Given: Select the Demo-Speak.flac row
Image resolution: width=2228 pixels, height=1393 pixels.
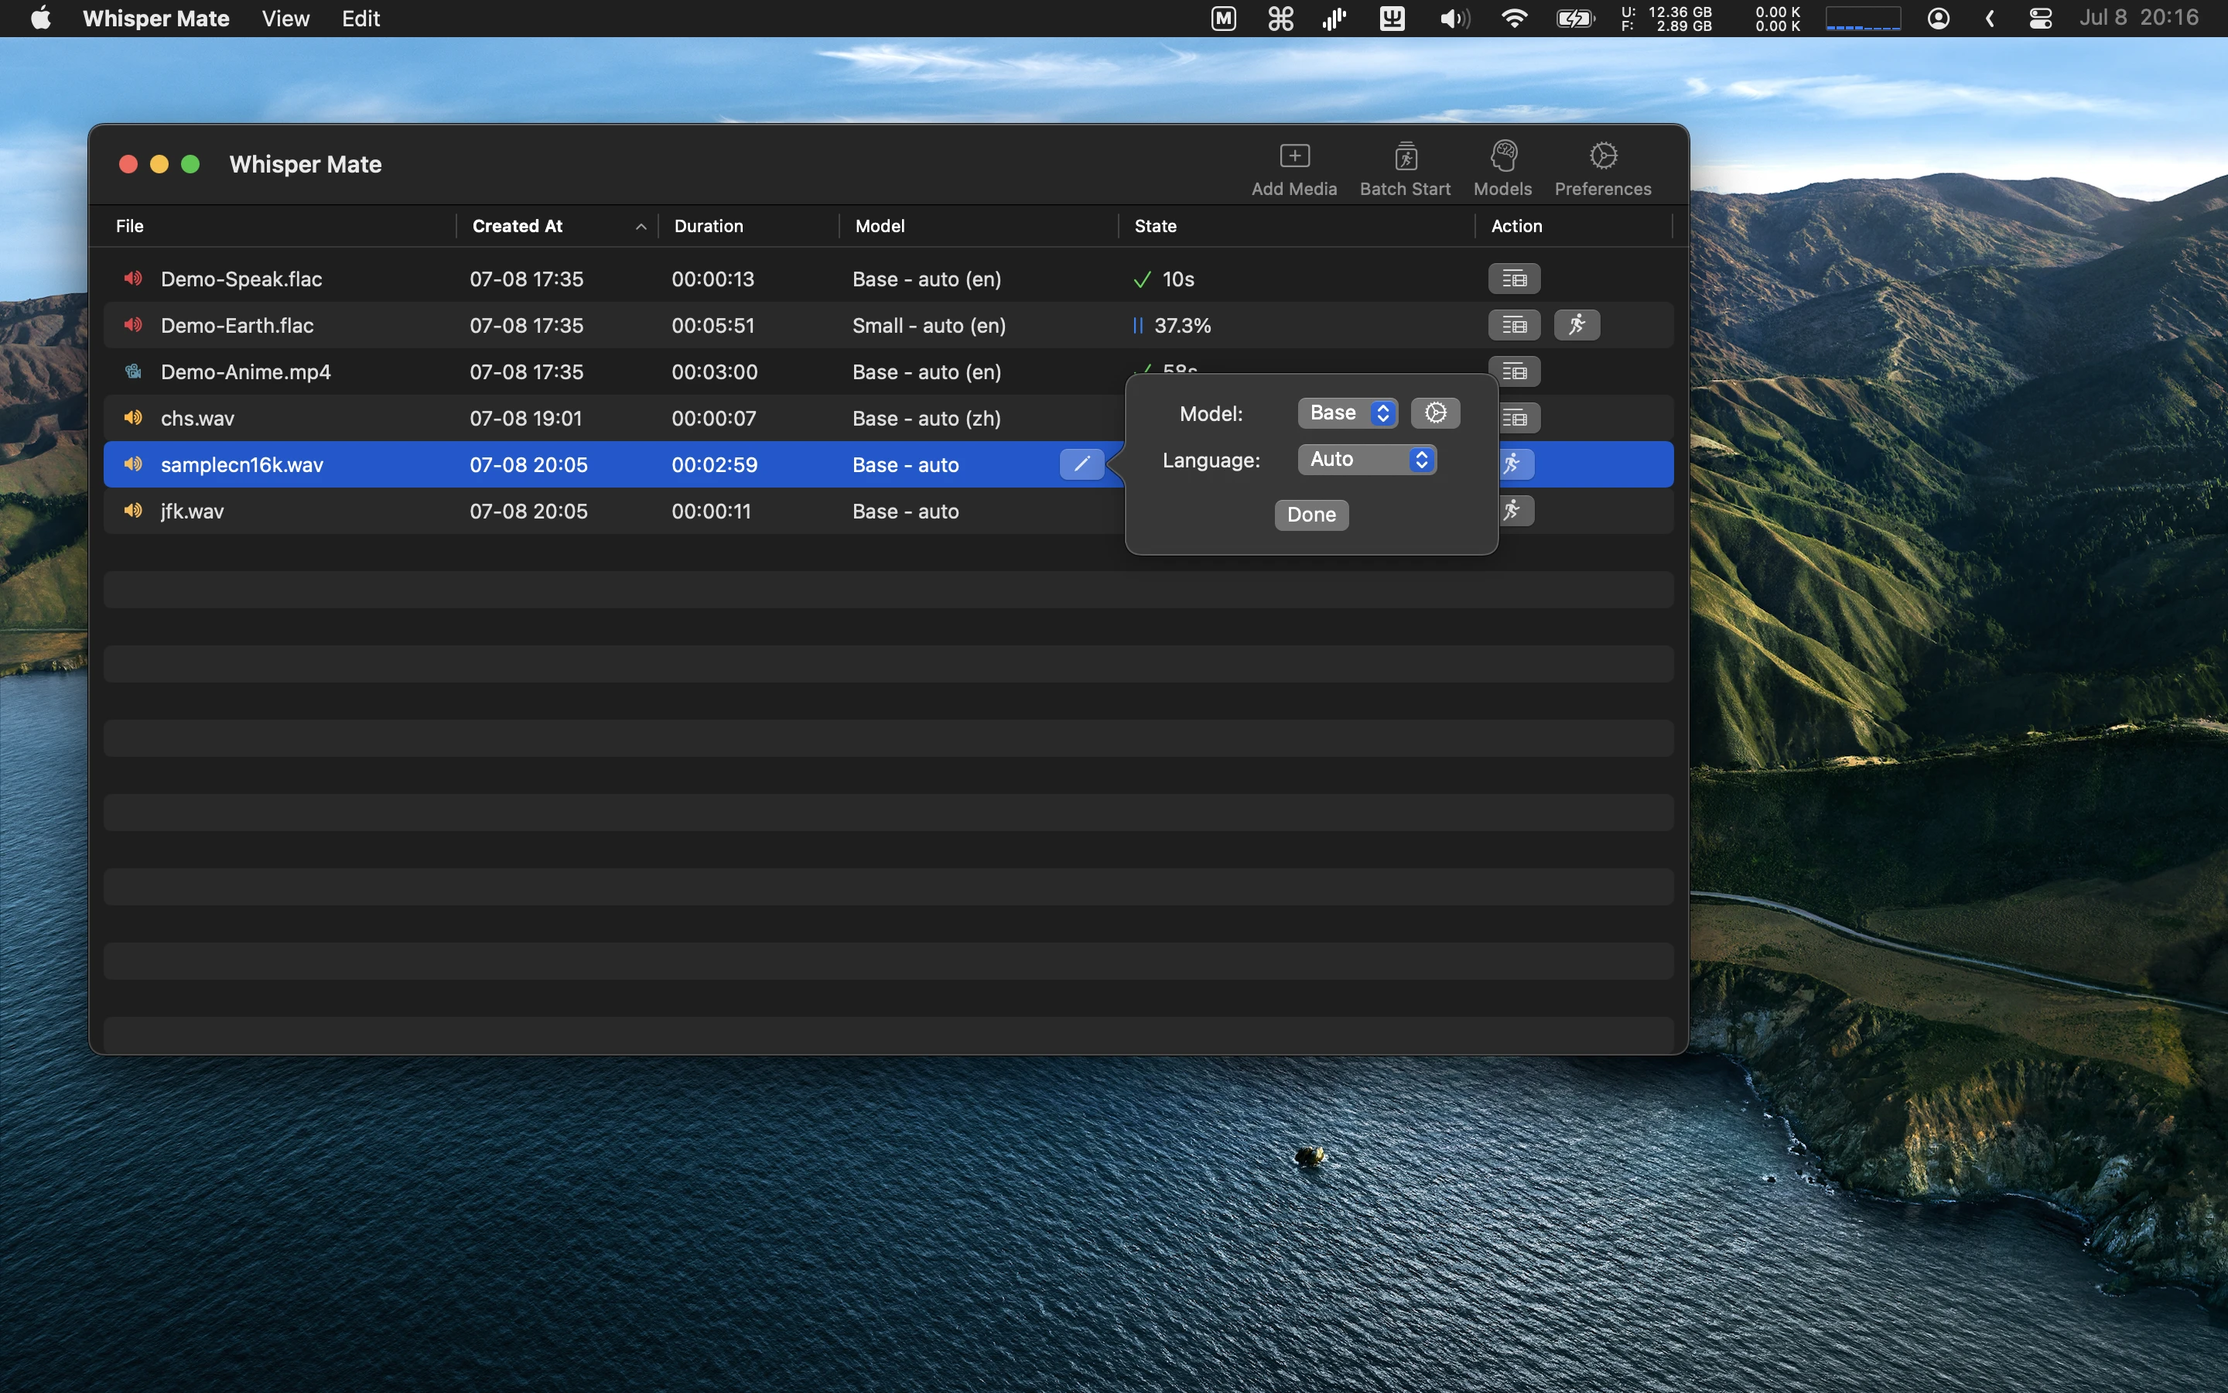Looking at the screenshot, I should pos(888,279).
